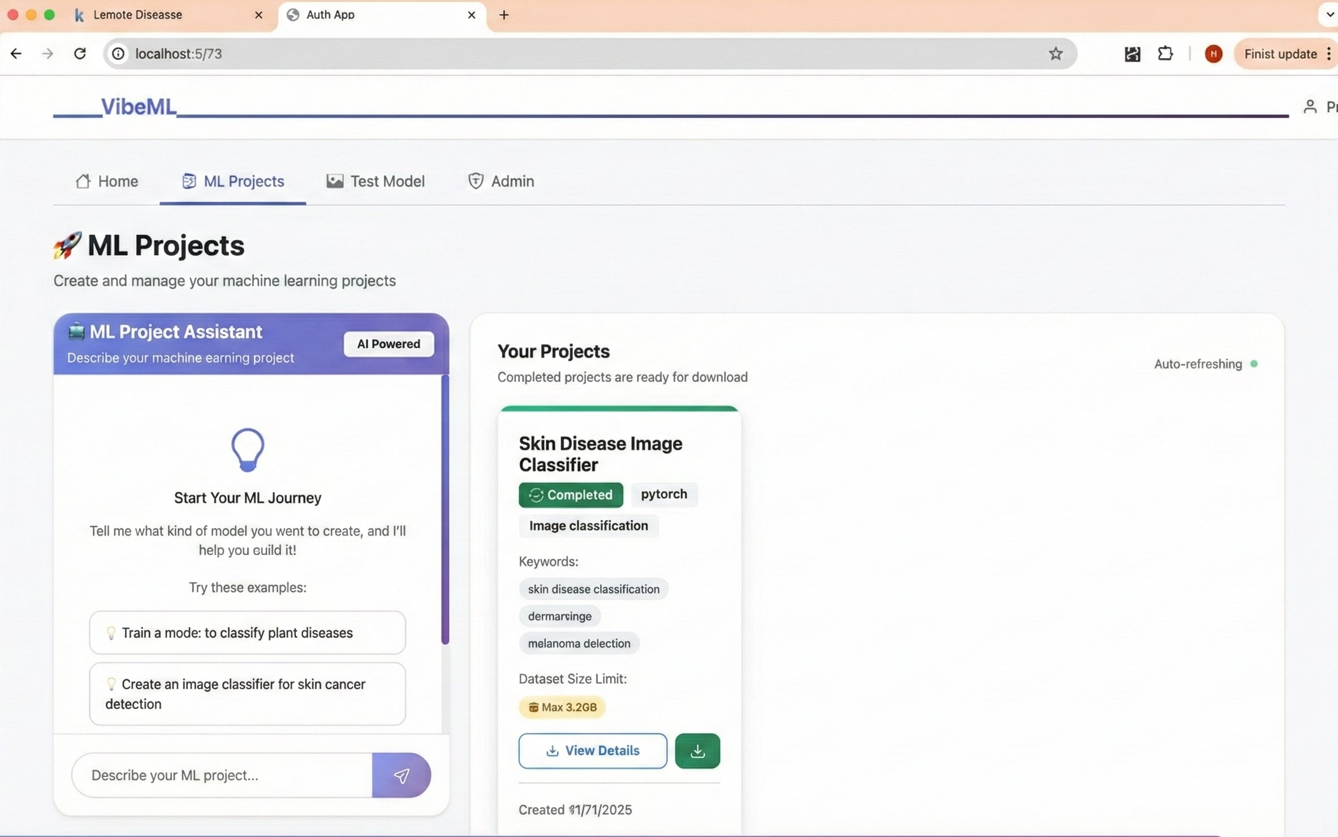
Task: Select the skin cancer detection example
Action: (x=247, y=693)
